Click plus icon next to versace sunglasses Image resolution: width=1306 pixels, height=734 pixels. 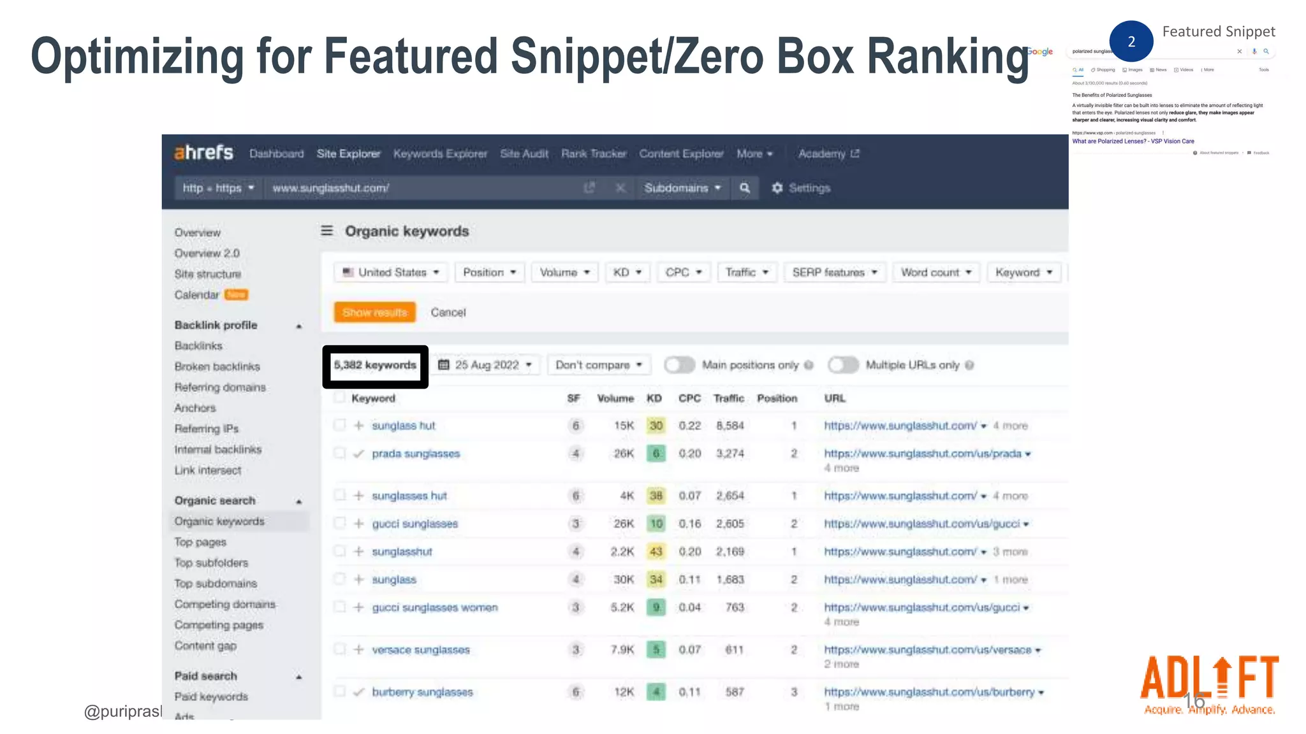(358, 649)
